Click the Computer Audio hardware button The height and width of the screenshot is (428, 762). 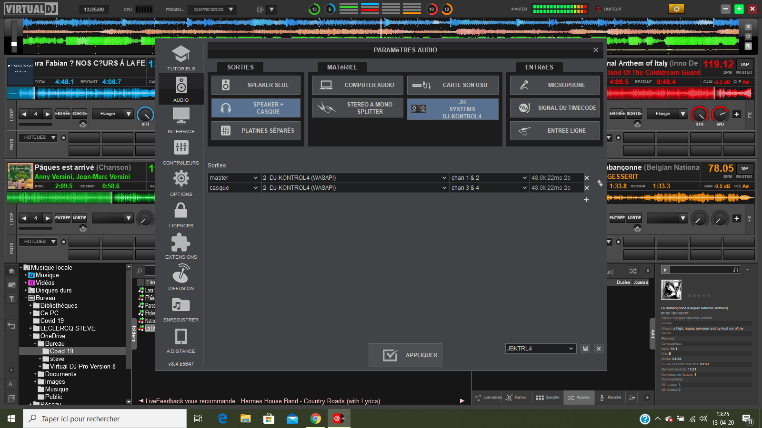pos(357,85)
